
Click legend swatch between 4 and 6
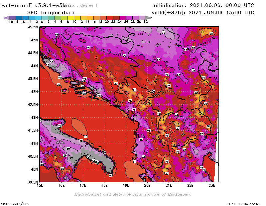[x=58, y=18]
